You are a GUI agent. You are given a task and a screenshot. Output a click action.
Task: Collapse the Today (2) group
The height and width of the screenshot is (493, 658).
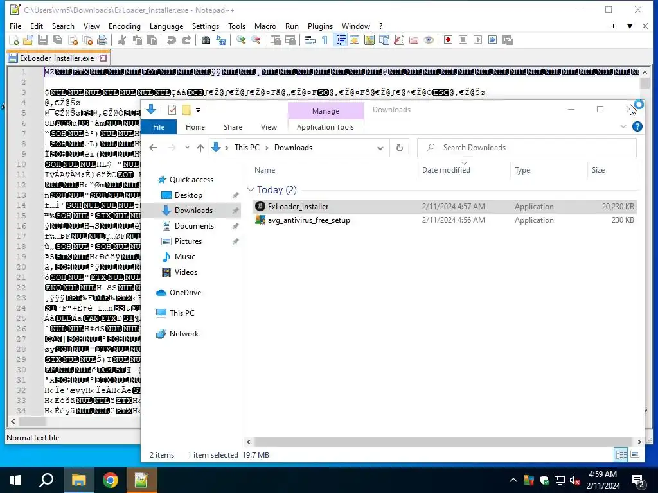coord(251,190)
